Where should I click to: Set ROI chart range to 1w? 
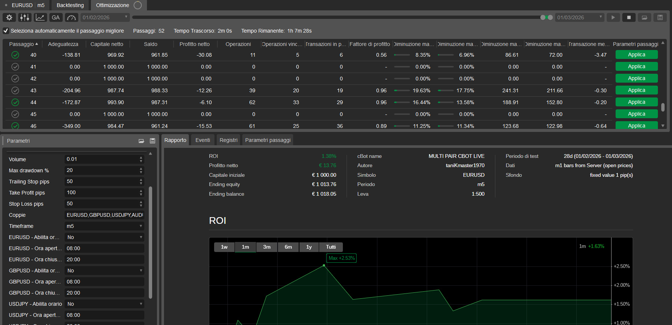pyautogui.click(x=224, y=247)
